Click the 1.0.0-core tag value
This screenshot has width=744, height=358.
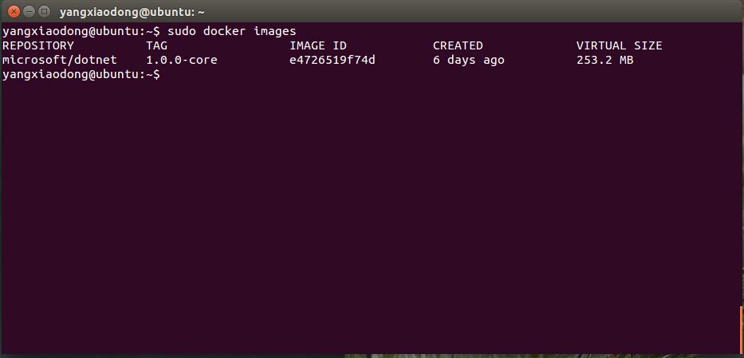pos(181,60)
